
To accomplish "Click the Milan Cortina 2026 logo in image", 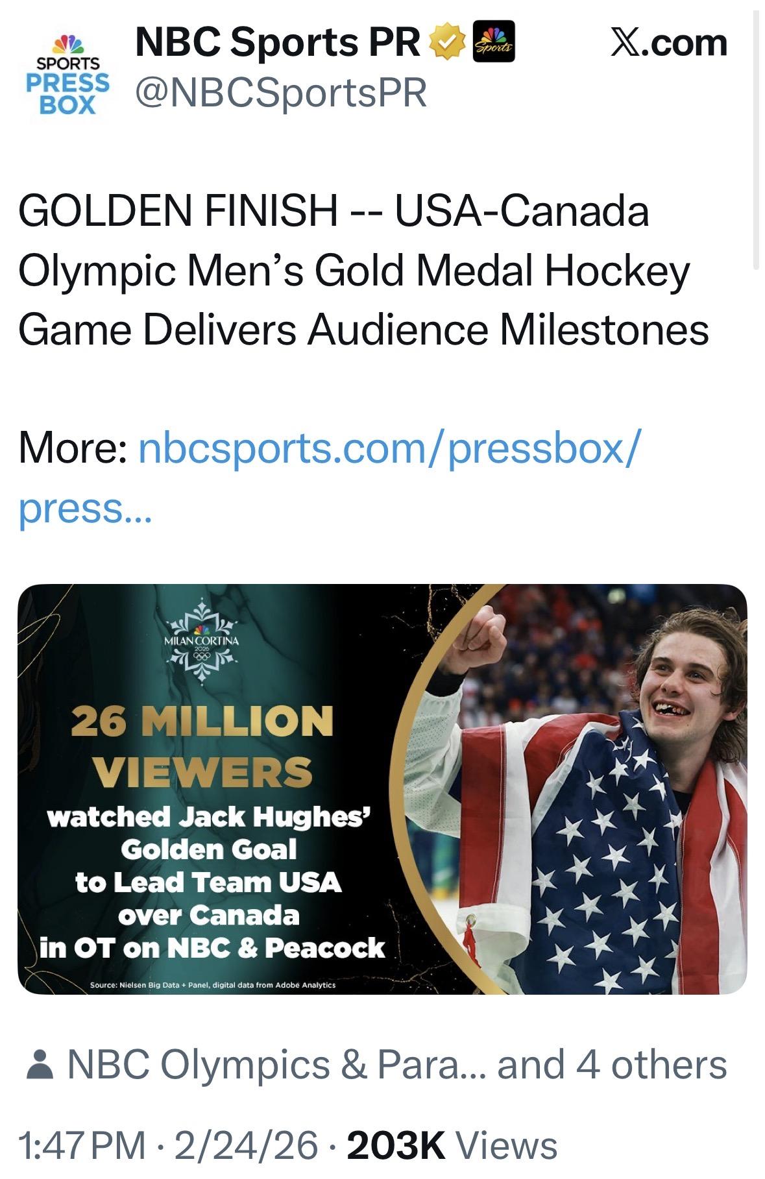I will [202, 643].
